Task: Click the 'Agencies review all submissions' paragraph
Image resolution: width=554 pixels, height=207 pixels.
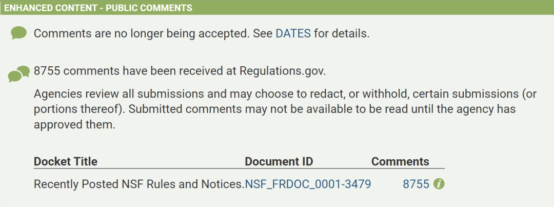Action: (285, 109)
